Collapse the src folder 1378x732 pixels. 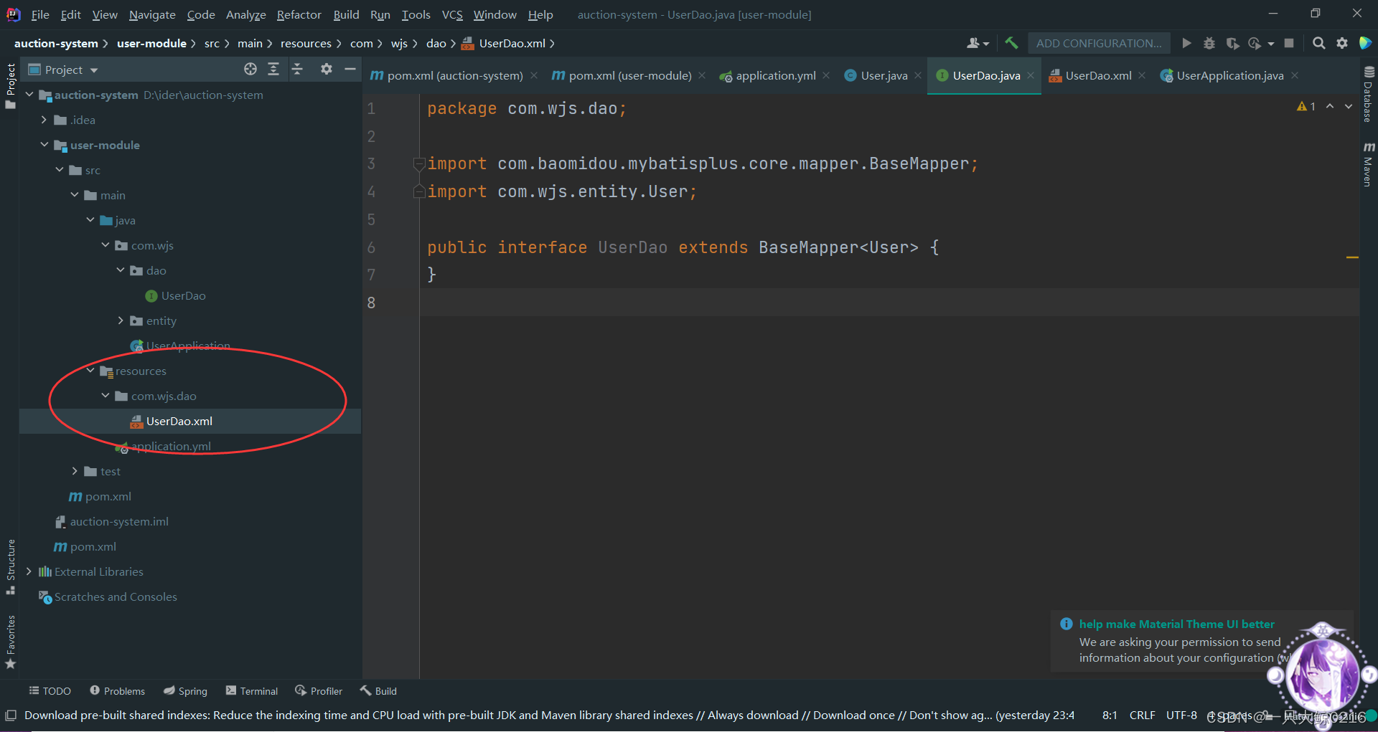pos(60,169)
